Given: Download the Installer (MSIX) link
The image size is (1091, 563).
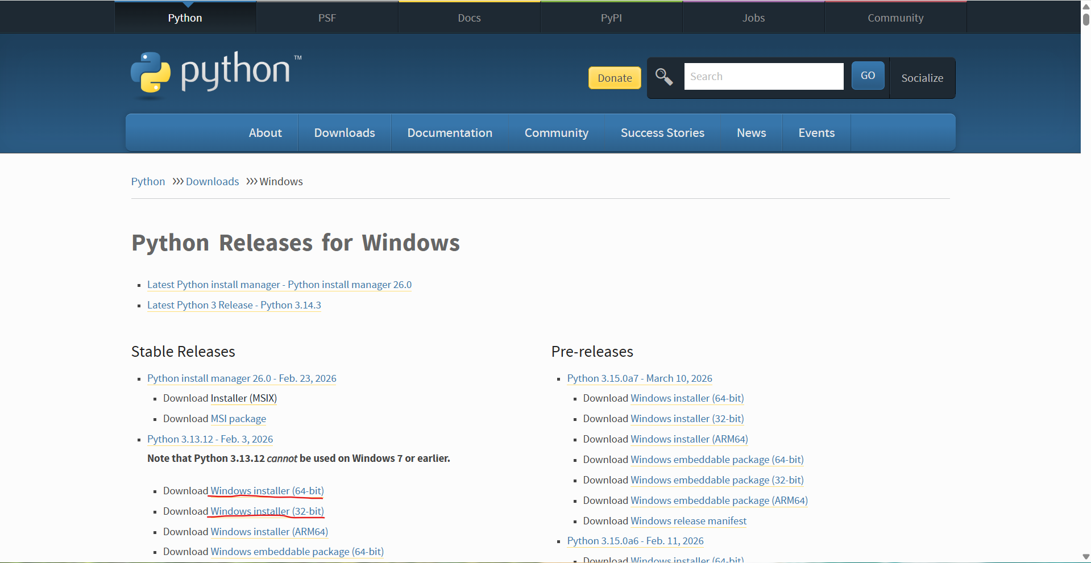Looking at the screenshot, I should [x=244, y=398].
